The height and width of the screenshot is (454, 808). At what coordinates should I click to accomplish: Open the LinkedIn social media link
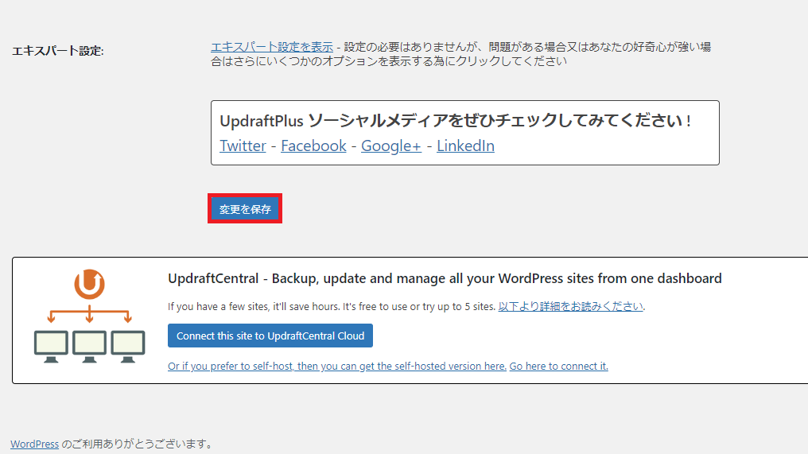coord(465,146)
